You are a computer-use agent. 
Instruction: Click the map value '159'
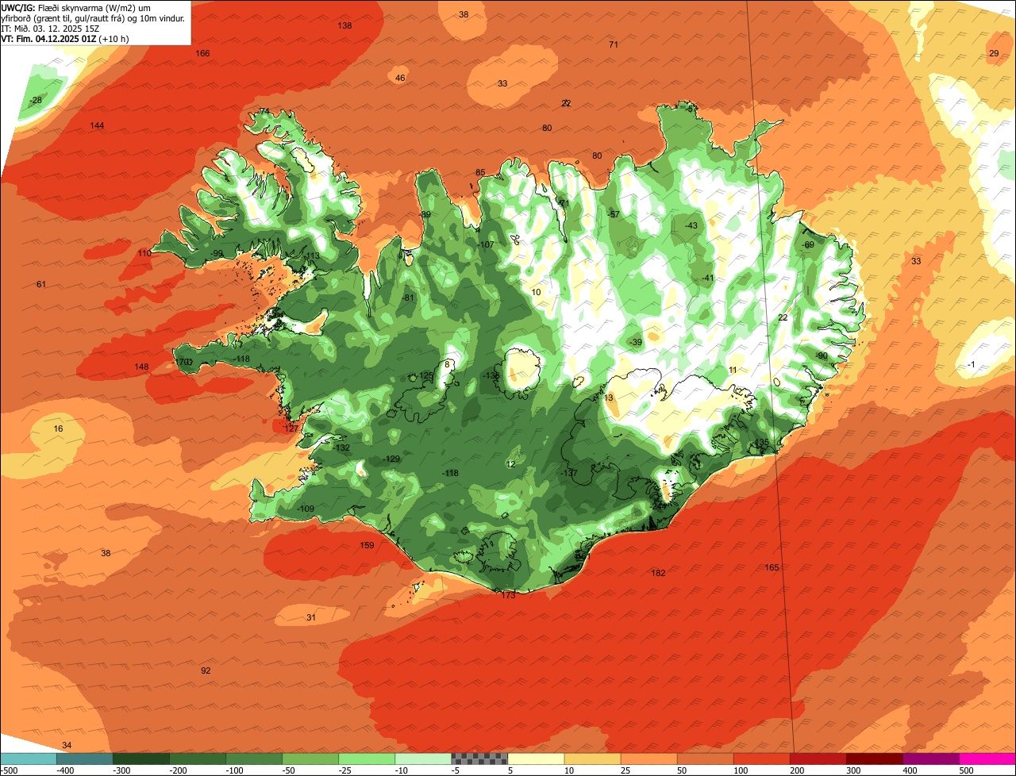(x=367, y=545)
